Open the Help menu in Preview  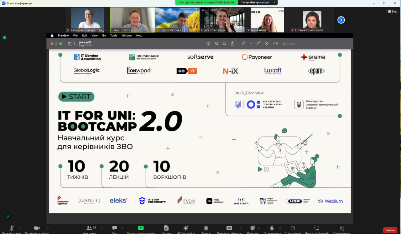coord(139,36)
